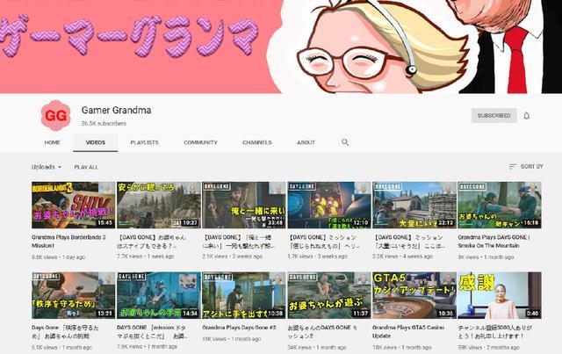Open the Borderlands 3 video thumbnail
The image size is (562, 354).
[73, 206]
